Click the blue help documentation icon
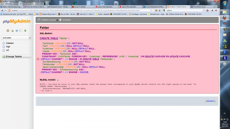The height and width of the screenshot is (129, 230). [17, 30]
